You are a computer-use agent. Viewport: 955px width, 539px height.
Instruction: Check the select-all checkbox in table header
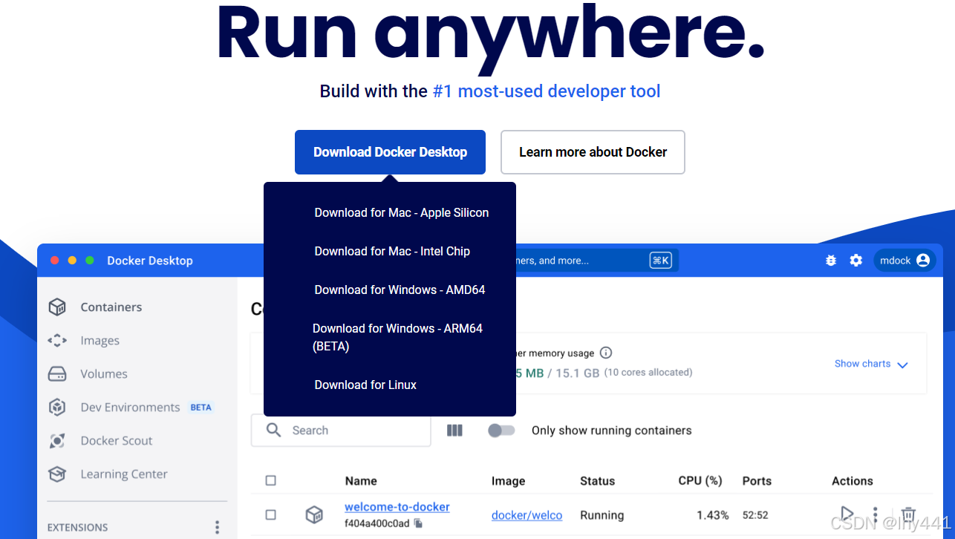tap(271, 480)
